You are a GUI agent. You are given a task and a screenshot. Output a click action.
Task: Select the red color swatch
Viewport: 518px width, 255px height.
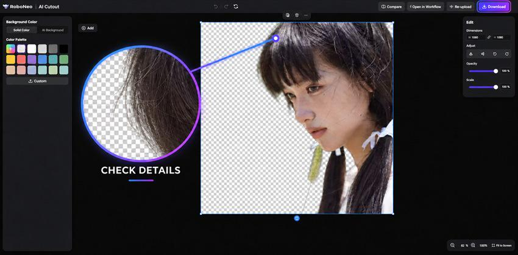pyautogui.click(x=21, y=60)
